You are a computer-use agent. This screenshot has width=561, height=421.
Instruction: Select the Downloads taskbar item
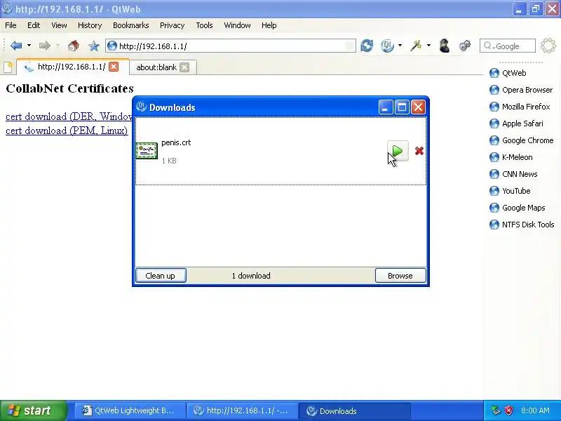[x=354, y=410]
